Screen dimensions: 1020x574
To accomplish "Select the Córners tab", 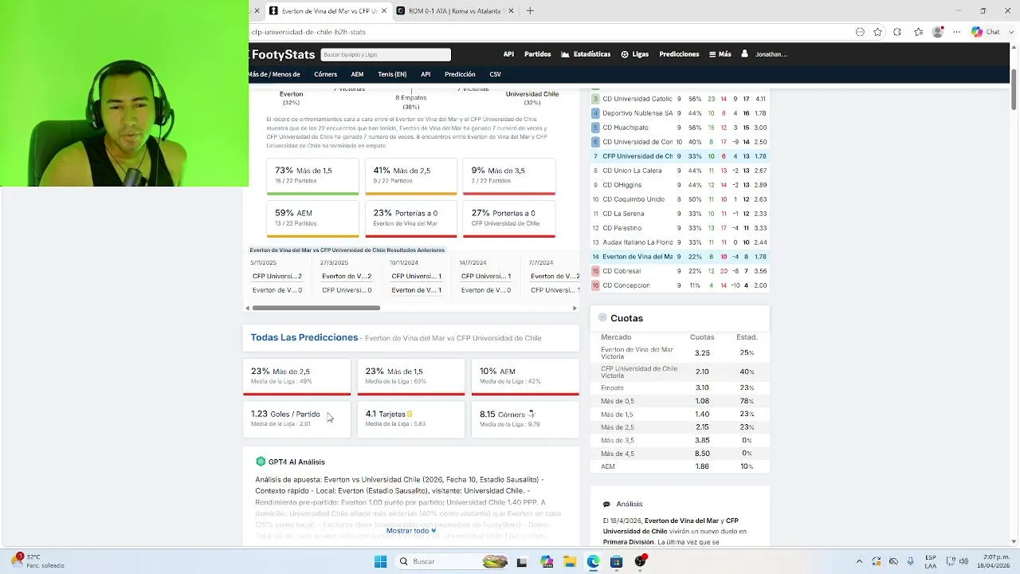I will pos(325,74).
